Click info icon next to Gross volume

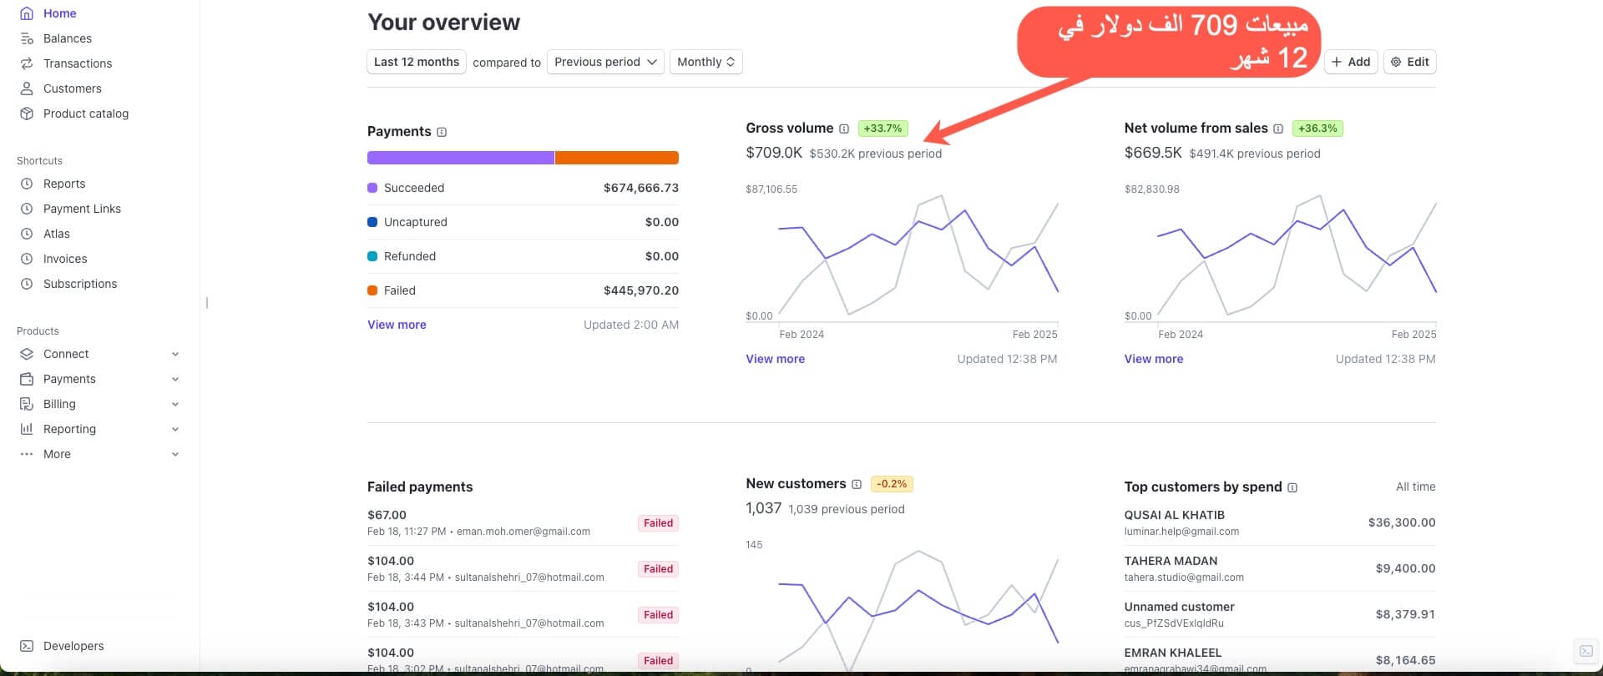(x=843, y=129)
